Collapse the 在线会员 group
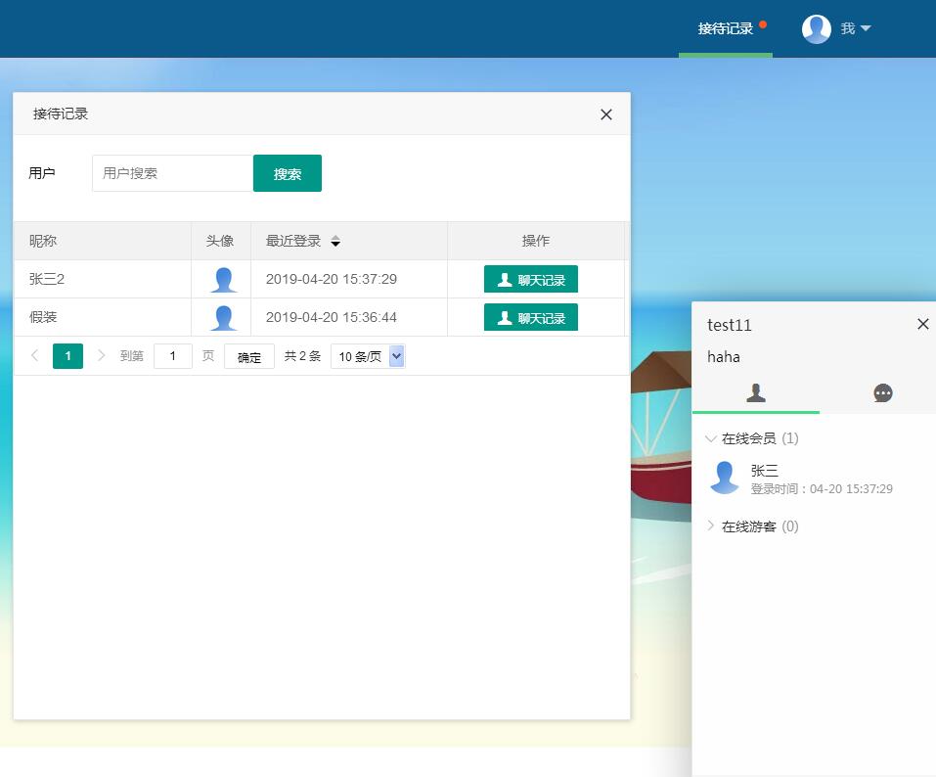 coord(711,438)
